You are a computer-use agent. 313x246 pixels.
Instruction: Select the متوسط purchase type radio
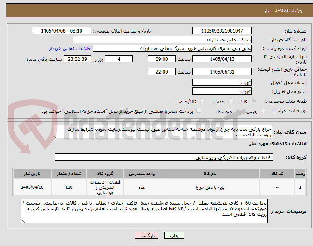click(238, 111)
